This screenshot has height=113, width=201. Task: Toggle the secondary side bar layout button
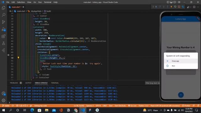click(x=175, y=2)
